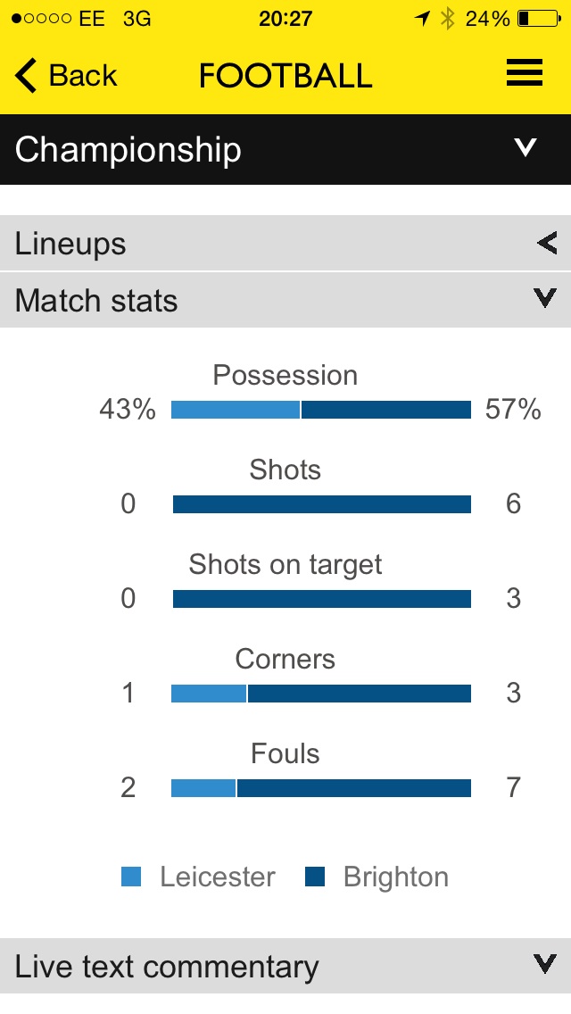The image size is (571, 1014).
Task: Click the Possession bar graph
Action: (321, 410)
